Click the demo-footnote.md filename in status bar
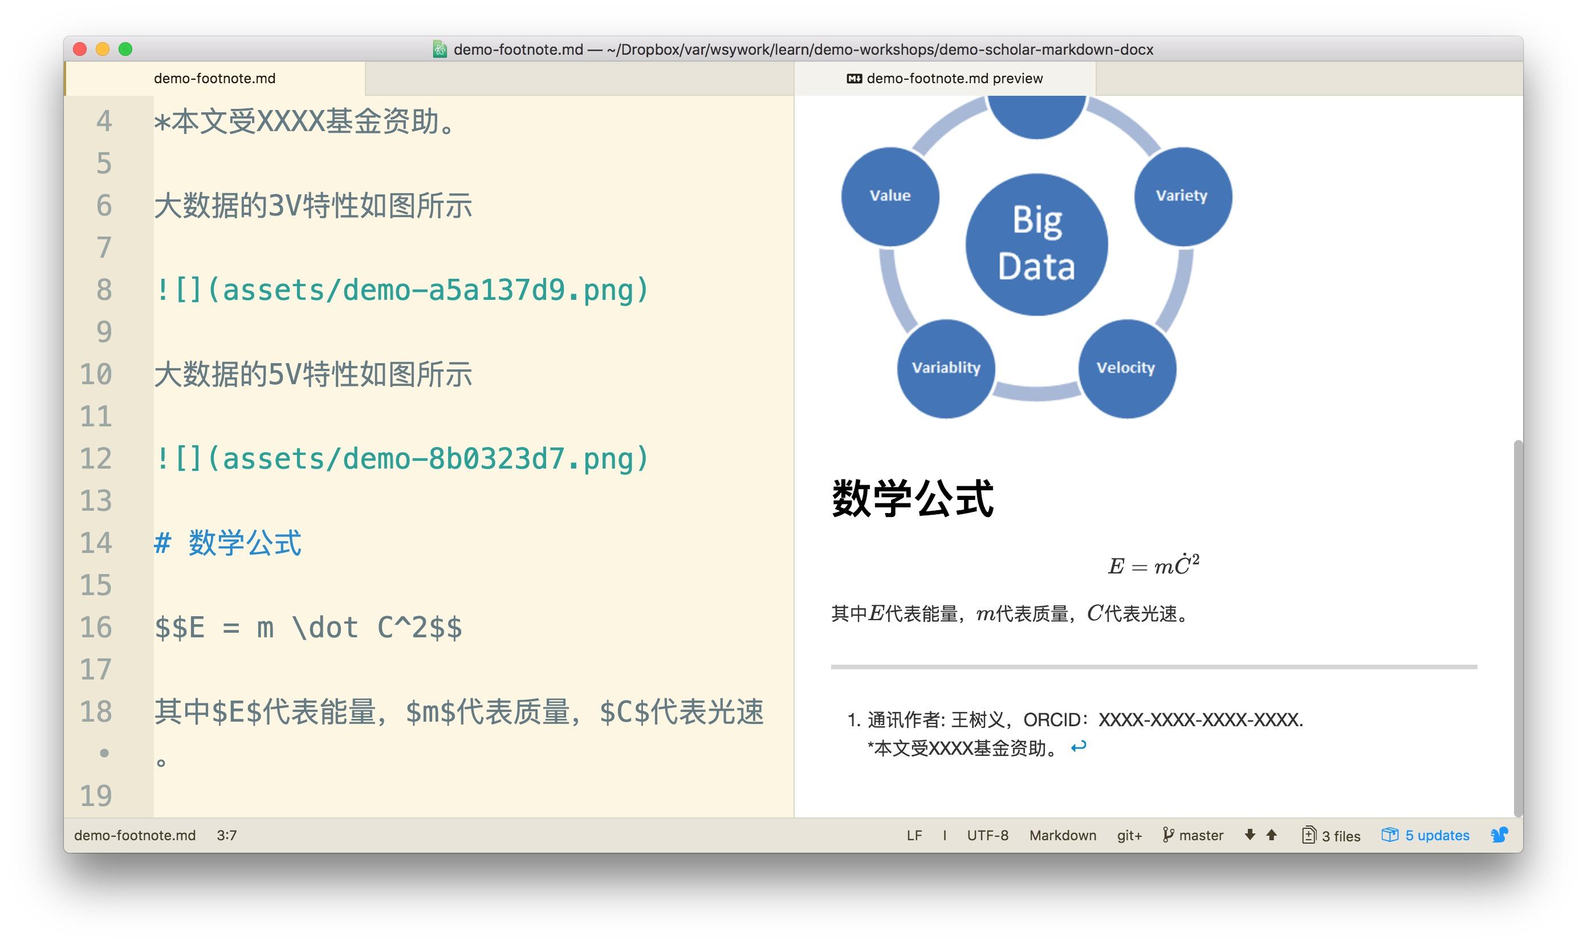1587x944 pixels. [135, 835]
